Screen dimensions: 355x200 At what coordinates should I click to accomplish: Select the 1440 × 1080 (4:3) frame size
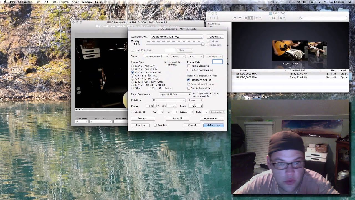133,66
